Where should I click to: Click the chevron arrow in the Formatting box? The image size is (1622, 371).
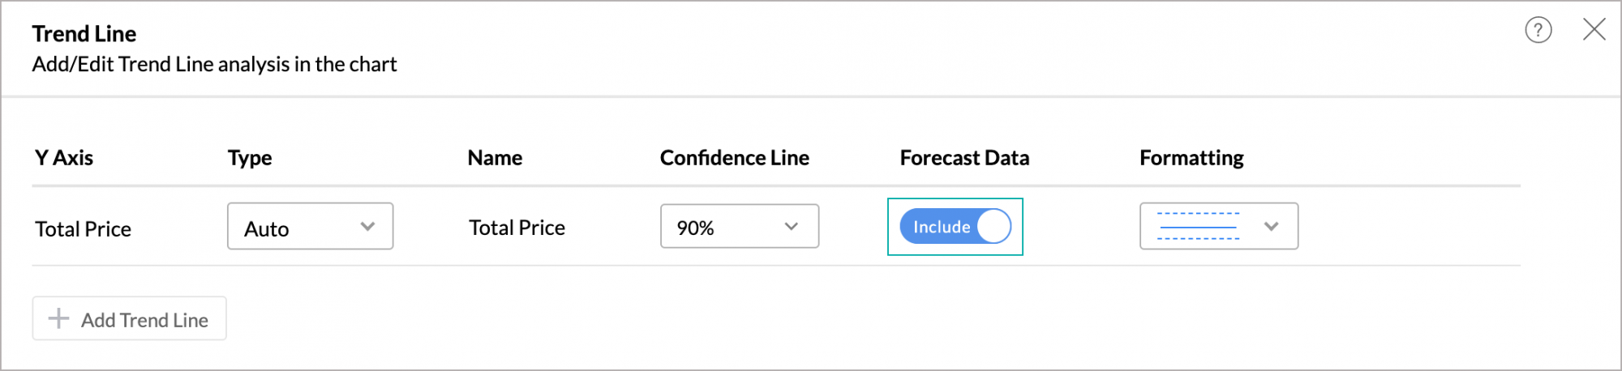tap(1271, 227)
